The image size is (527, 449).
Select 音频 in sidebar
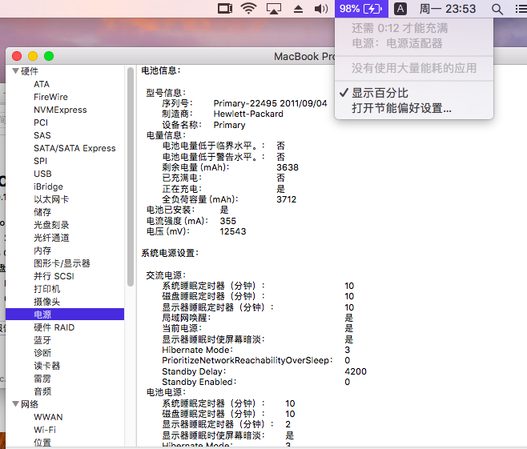tap(42, 391)
